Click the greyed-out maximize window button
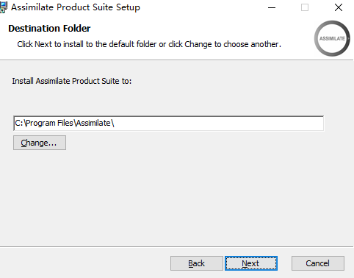This screenshot has height=278, width=354. coord(305,7)
